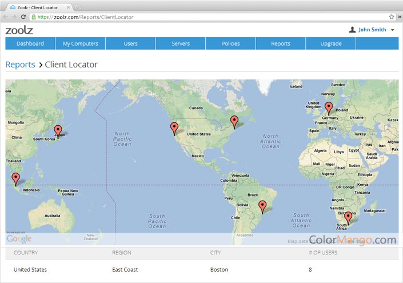The height and width of the screenshot is (283, 403).
Task: Click the map pin in Brazil
Action: point(262,207)
